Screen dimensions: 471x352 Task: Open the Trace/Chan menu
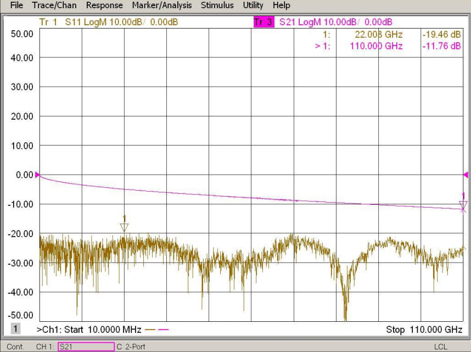click(54, 5)
